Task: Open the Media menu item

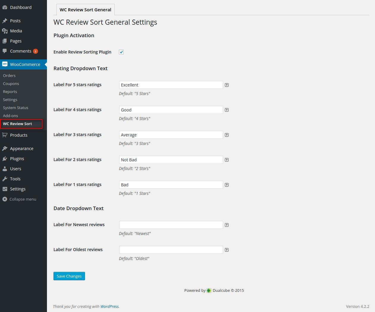Action: (x=23, y=31)
